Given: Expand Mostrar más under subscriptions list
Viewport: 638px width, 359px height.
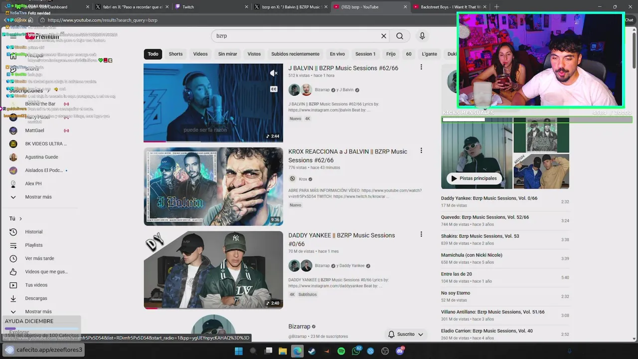Looking at the screenshot, I should pos(38,197).
